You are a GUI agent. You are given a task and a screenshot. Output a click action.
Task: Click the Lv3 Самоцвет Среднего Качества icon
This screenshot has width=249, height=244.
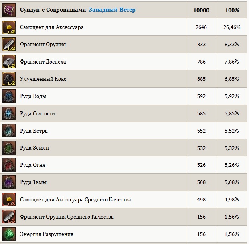pyautogui.click(x=9, y=199)
